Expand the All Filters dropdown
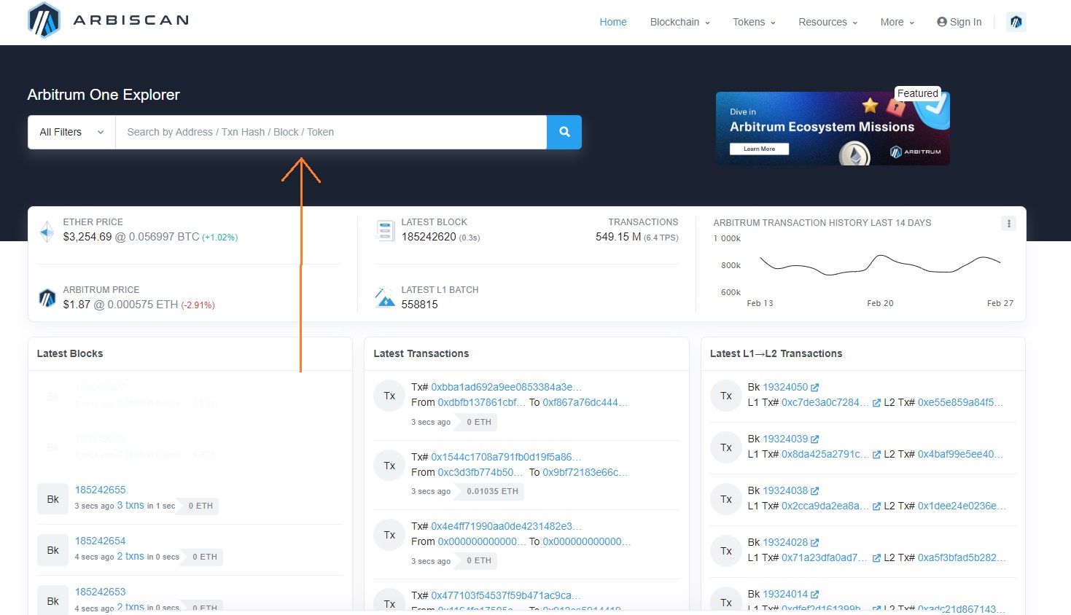This screenshot has width=1071, height=615. [x=71, y=132]
